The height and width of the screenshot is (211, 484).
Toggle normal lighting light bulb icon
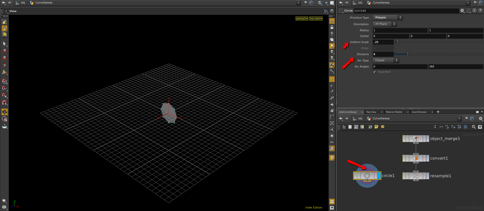332,46
